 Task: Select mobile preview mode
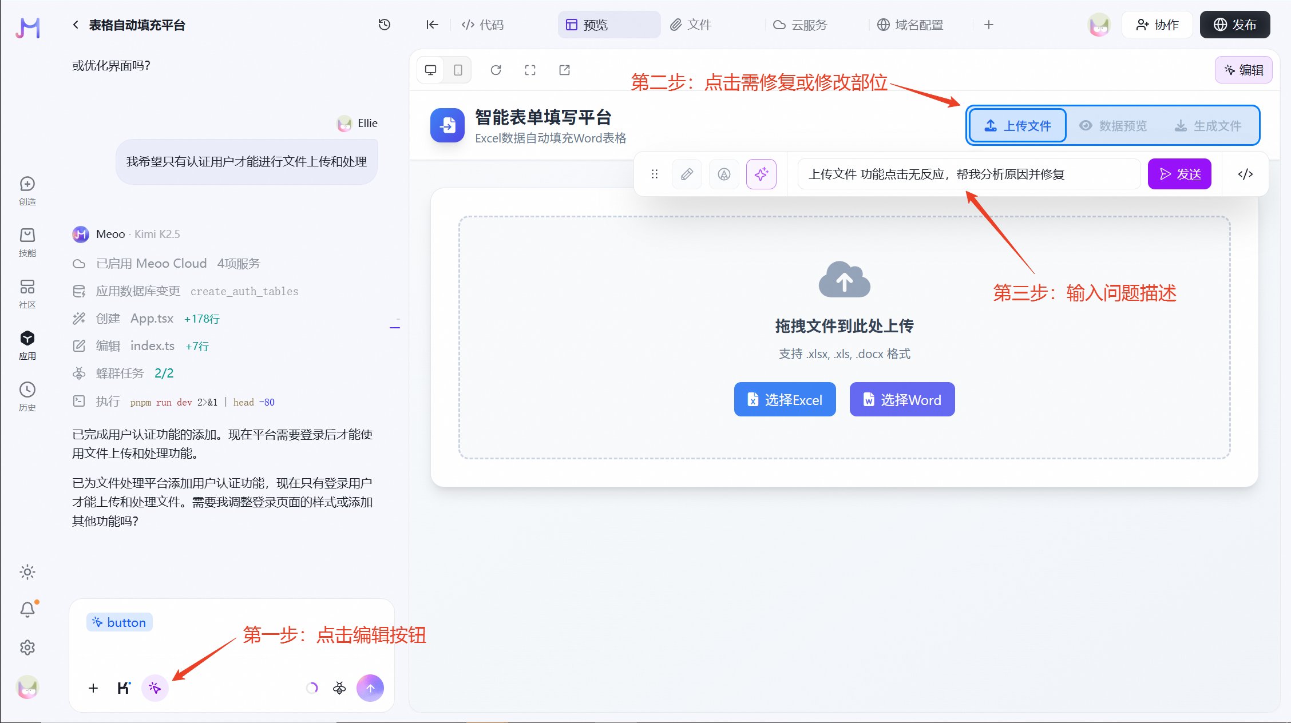pos(458,70)
